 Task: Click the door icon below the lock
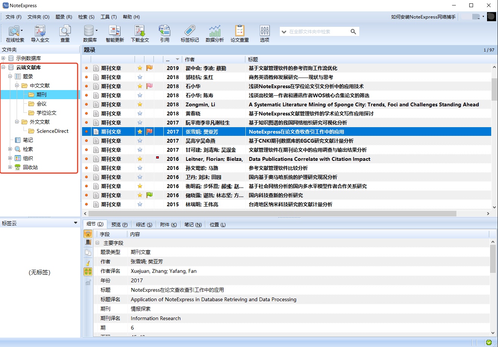pos(88,243)
